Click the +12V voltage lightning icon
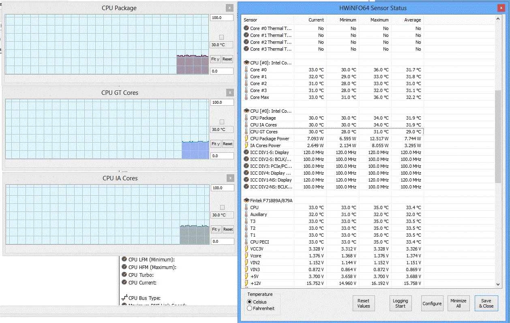The width and height of the screenshot is (510, 323). tap(246, 283)
